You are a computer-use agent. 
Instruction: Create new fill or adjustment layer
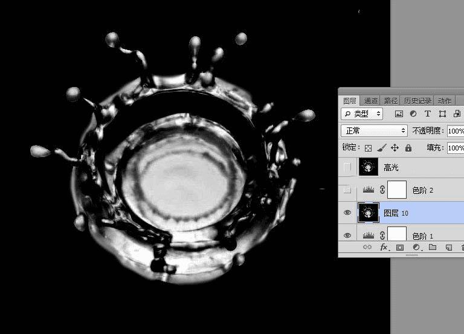(x=416, y=247)
